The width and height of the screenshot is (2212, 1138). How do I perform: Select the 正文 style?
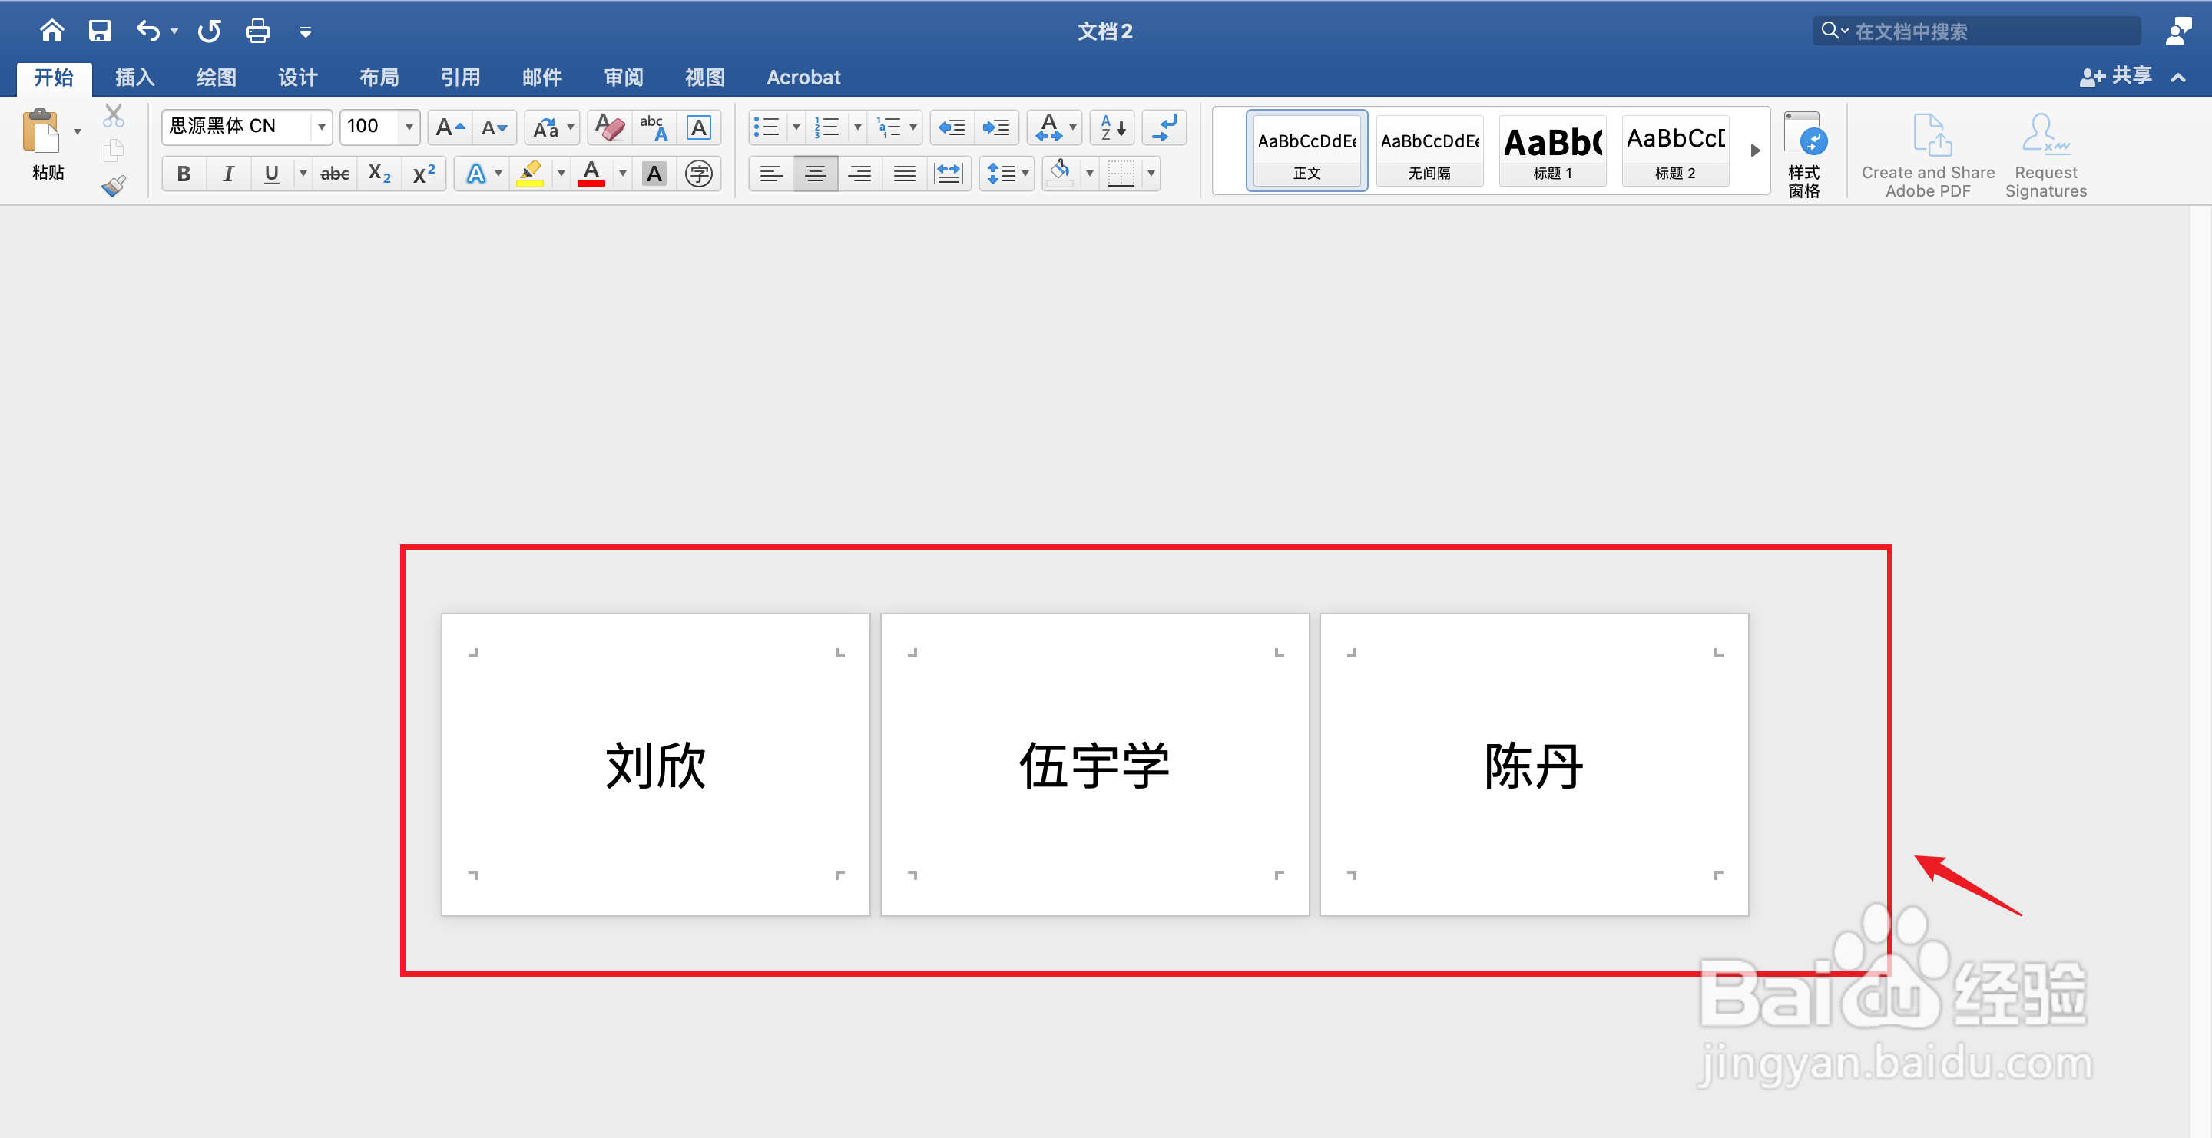click(1307, 151)
